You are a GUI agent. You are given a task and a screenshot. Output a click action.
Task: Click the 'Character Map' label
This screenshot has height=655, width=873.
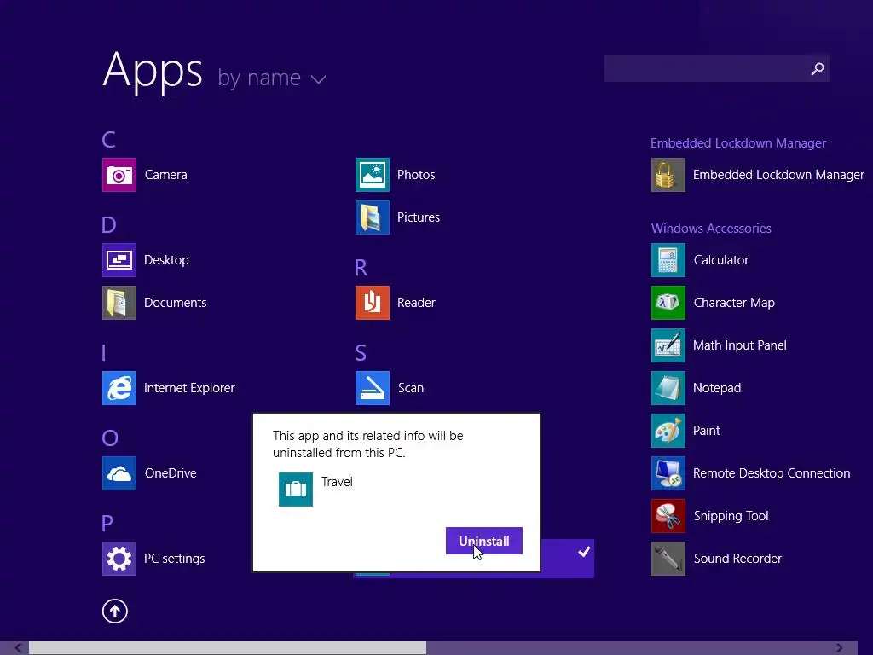point(734,303)
